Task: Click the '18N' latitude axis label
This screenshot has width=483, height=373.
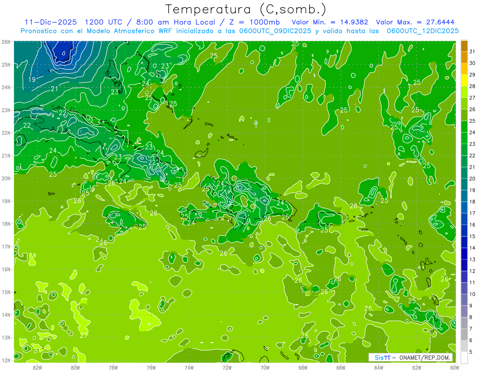Action: pyautogui.click(x=6, y=224)
